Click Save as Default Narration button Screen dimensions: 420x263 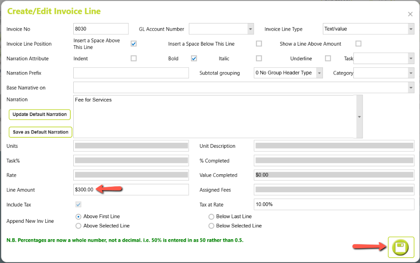pyautogui.click(x=41, y=132)
